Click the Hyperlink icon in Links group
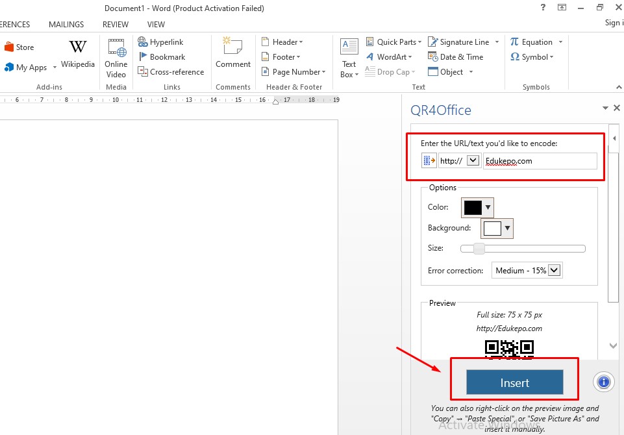624x435 pixels. tap(143, 42)
